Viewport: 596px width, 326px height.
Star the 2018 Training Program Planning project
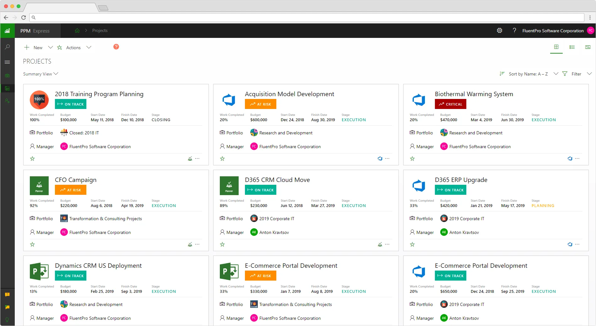(x=32, y=158)
